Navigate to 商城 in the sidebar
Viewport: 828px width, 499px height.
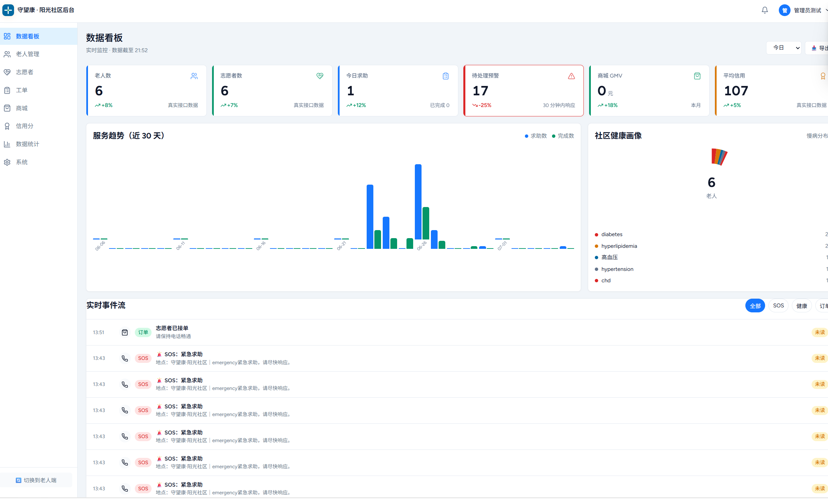click(x=39, y=108)
